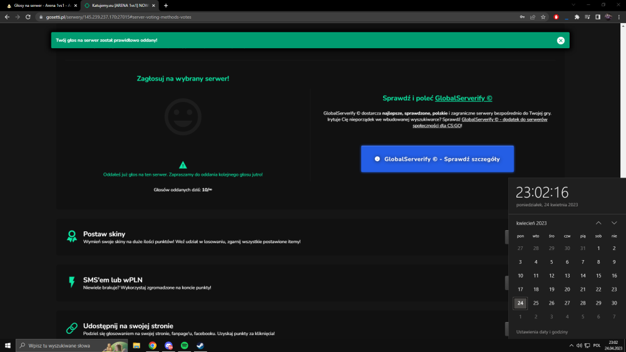626x352 pixels.
Task: Toggle the browser side panel icon
Action: tap(598, 17)
